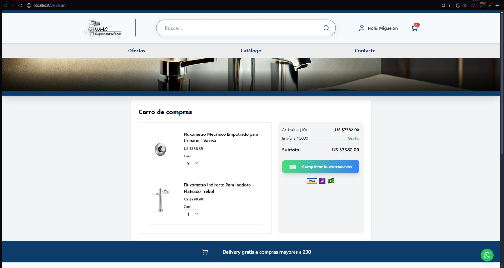Open the Contacto tab
The width and height of the screenshot is (504, 268).
click(365, 51)
